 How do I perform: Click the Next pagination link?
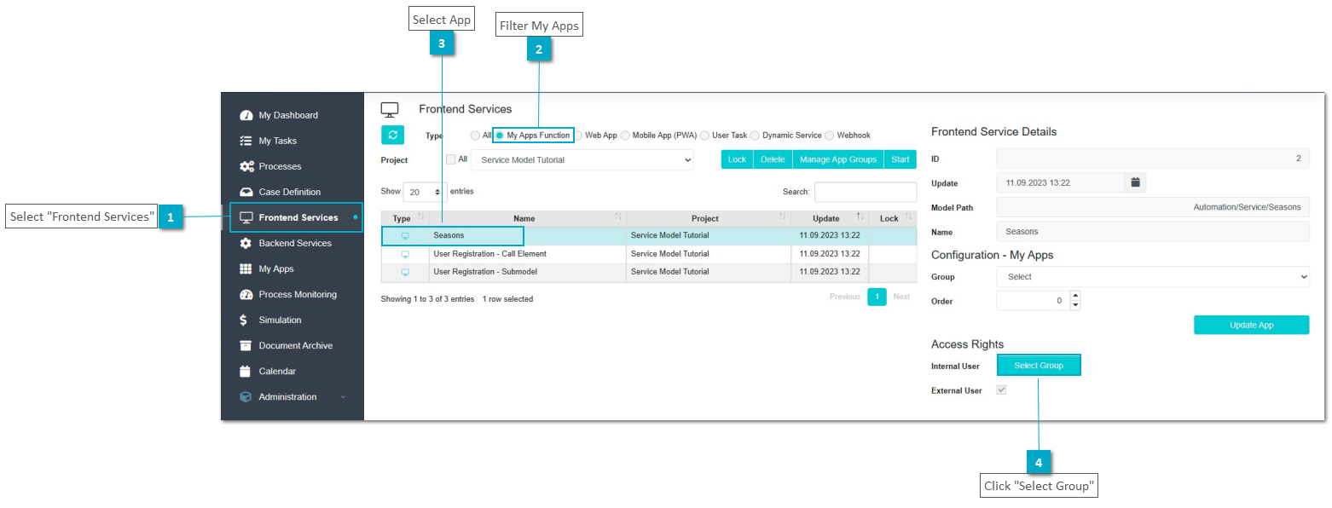point(901,297)
